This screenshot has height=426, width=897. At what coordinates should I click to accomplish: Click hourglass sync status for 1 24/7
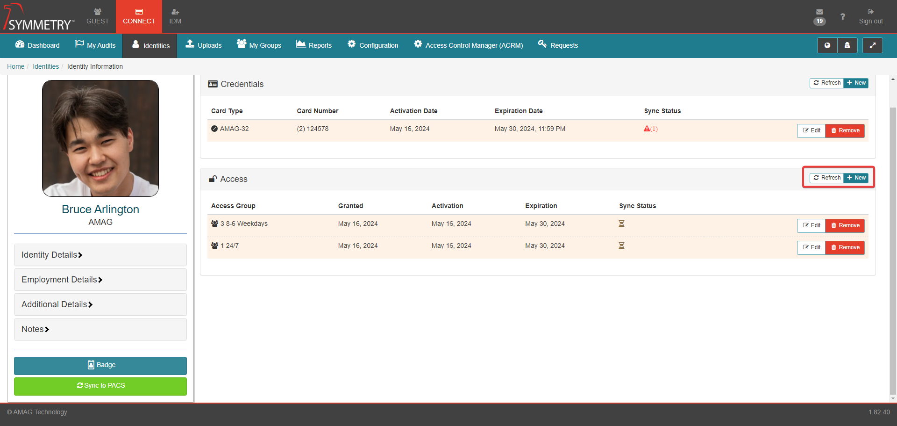pos(621,245)
